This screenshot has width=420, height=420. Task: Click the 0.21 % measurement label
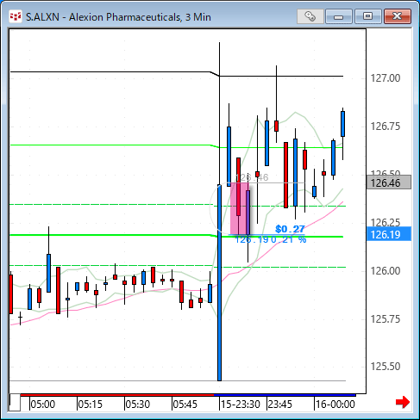point(289,239)
